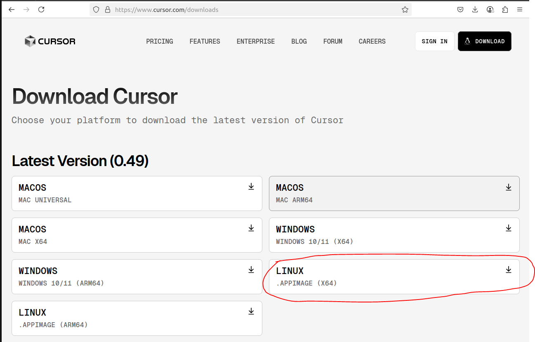Visit the Forum page
This screenshot has height=342, width=535.
coord(333,41)
